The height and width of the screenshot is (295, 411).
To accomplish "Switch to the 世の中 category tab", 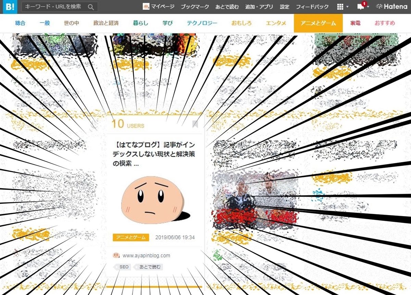I will (71, 23).
